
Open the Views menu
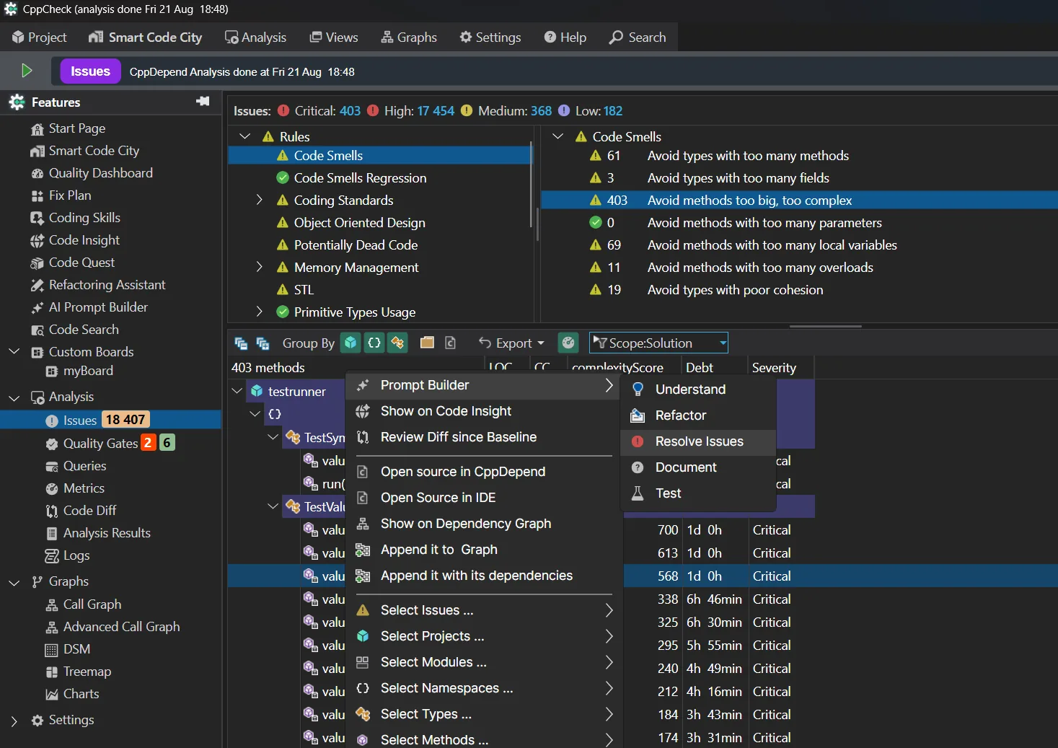coord(334,37)
